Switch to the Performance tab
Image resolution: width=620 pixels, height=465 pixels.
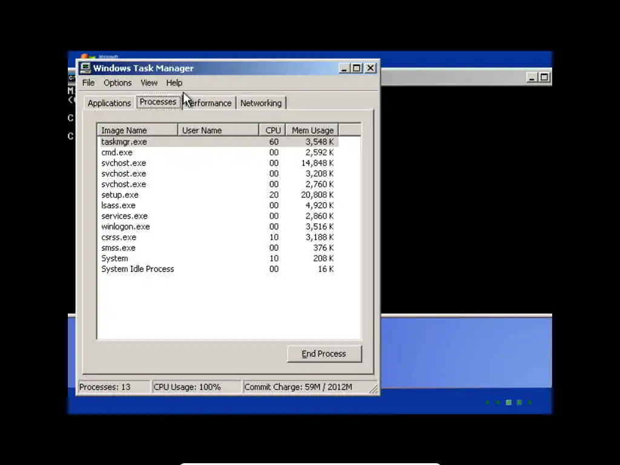click(x=209, y=103)
